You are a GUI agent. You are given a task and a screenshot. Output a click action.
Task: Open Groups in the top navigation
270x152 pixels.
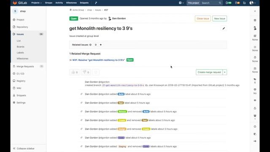(x=49, y=3)
